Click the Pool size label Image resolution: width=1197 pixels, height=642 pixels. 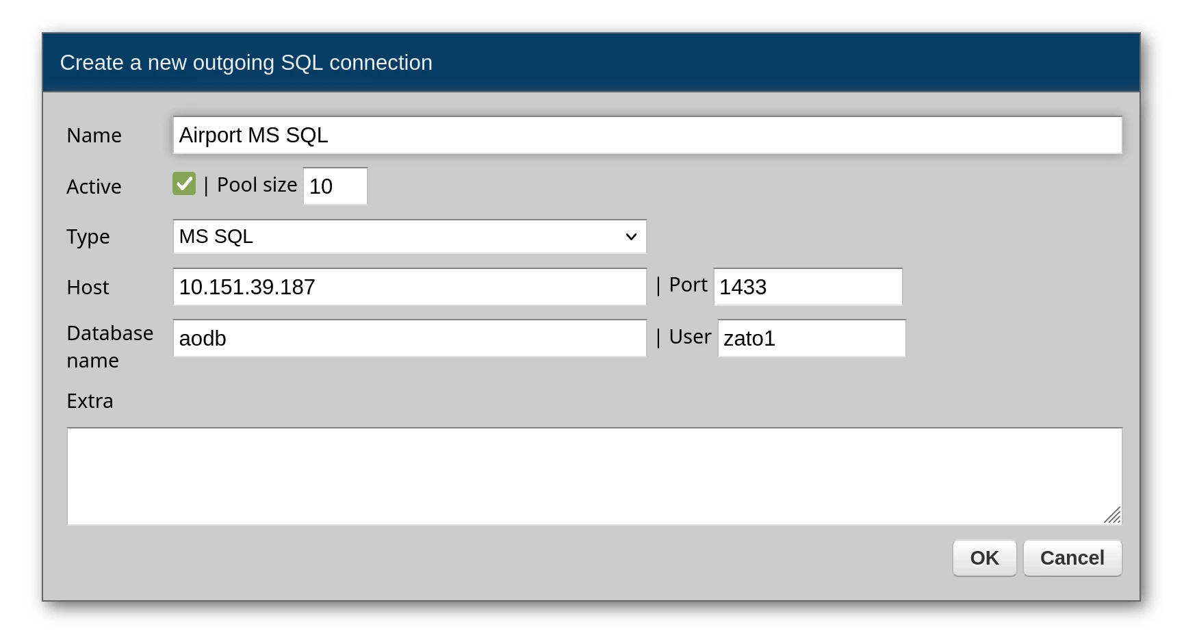[x=257, y=185]
